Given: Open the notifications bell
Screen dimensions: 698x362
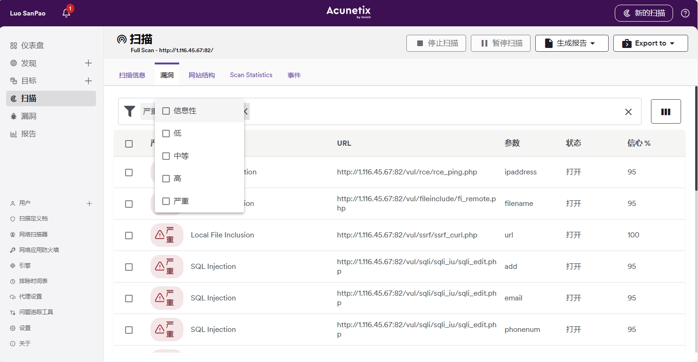Looking at the screenshot, I should [66, 13].
